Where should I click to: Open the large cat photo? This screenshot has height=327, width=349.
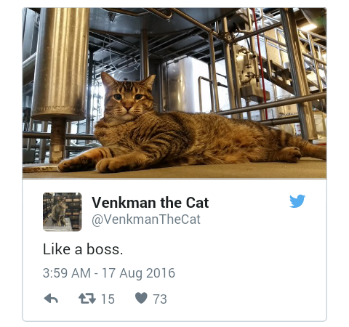click(174, 93)
